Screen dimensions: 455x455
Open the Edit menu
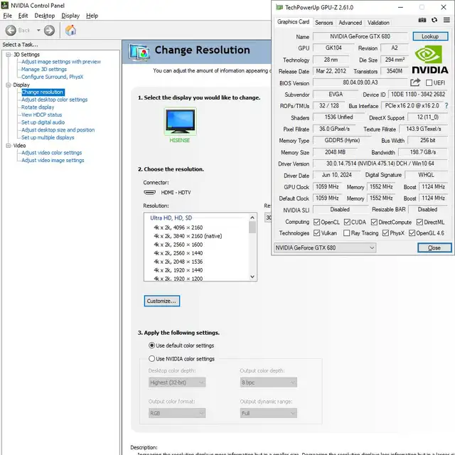pyautogui.click(x=23, y=16)
